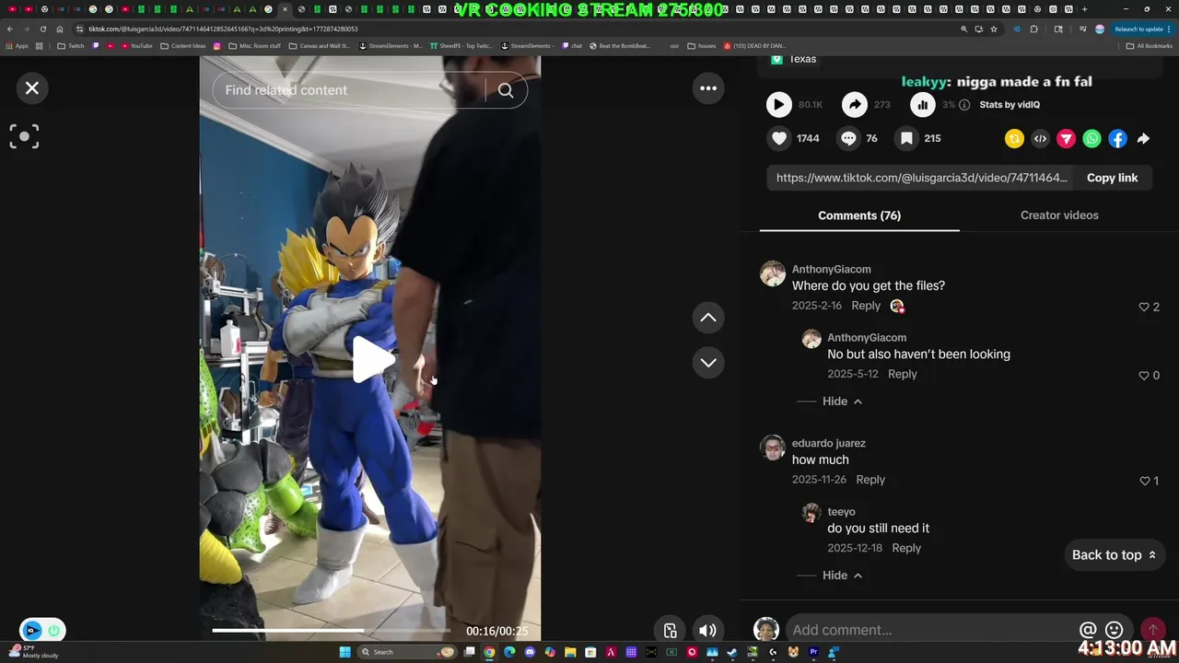Bookmark the video showing 215 saves
This screenshot has width=1179, height=663.
tap(907, 138)
